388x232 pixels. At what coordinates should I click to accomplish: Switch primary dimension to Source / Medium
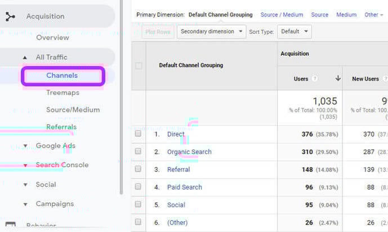[x=282, y=15]
